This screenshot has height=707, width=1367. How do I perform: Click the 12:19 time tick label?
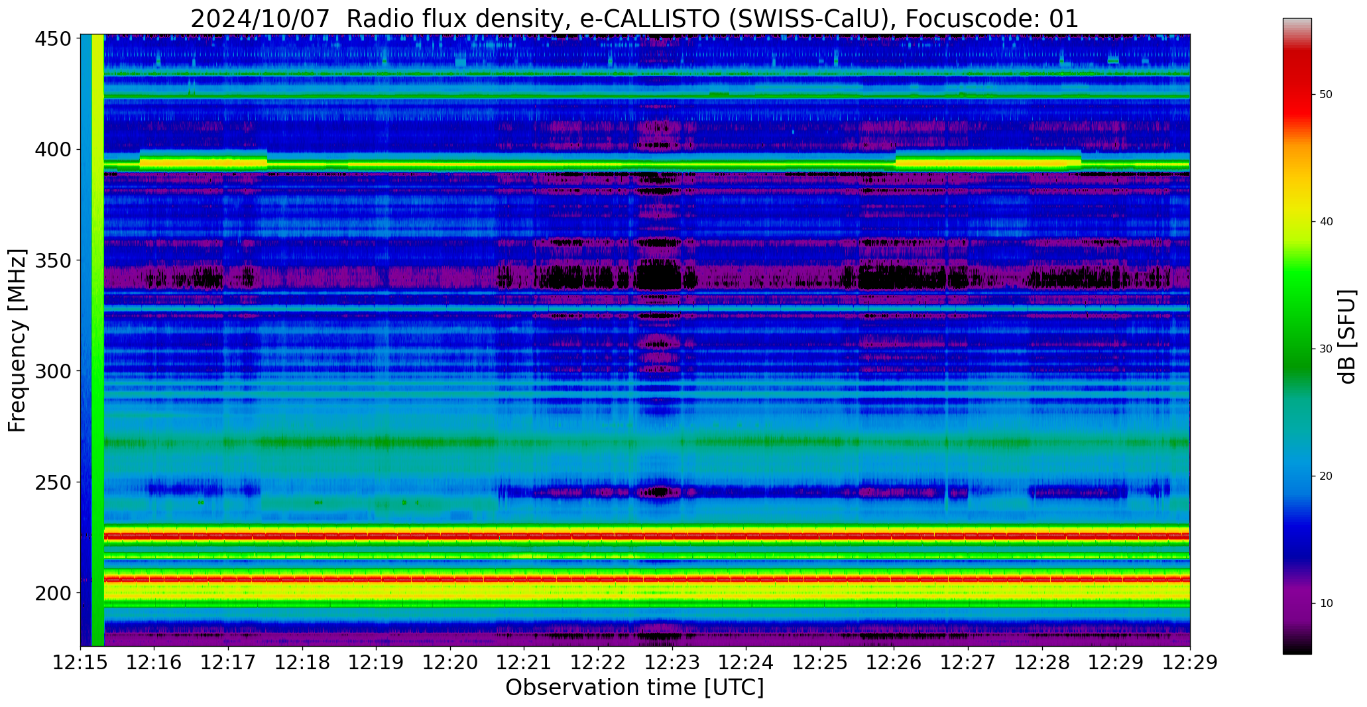point(377,663)
